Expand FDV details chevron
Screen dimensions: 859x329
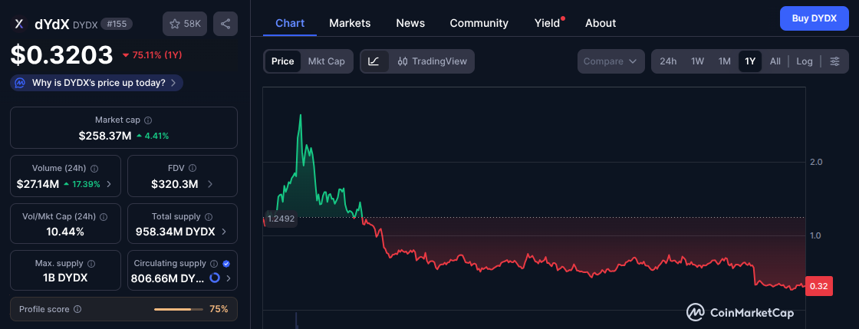point(210,184)
